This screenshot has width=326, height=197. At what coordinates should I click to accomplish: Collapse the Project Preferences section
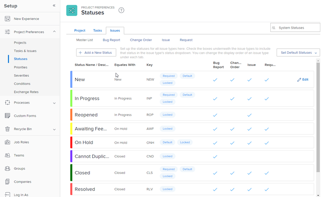pyautogui.click(x=54, y=32)
